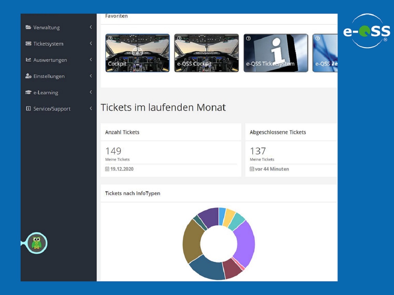394x295 pixels.
Task: Click the dark blue donut segment
Action: point(208,268)
